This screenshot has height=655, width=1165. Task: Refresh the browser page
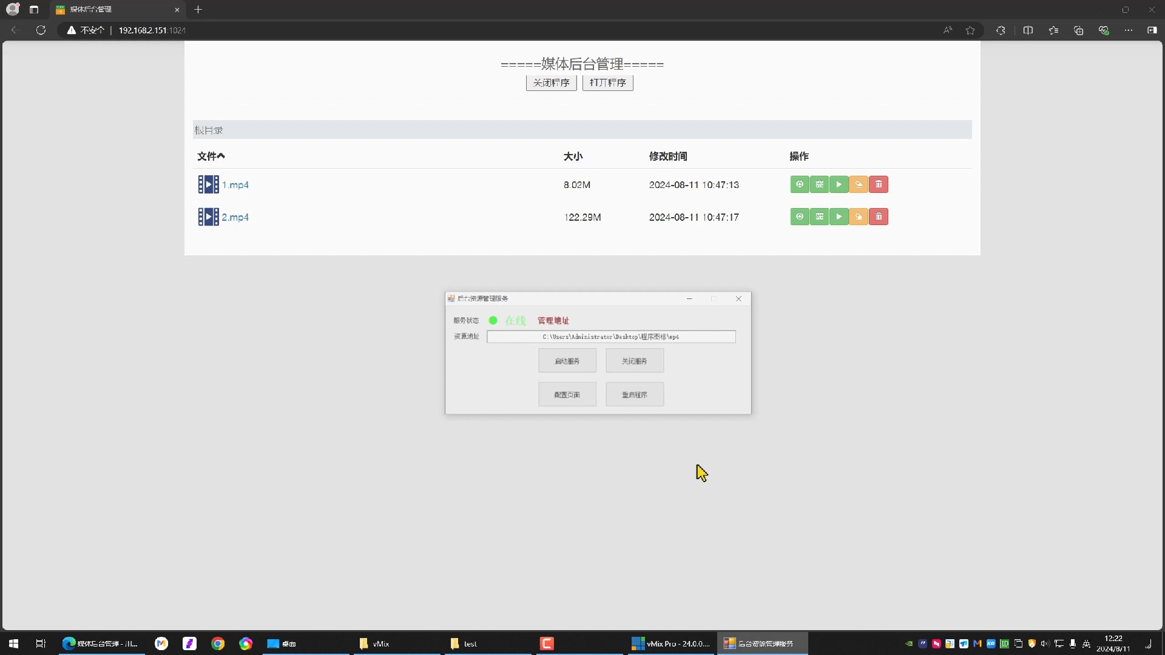41,30
